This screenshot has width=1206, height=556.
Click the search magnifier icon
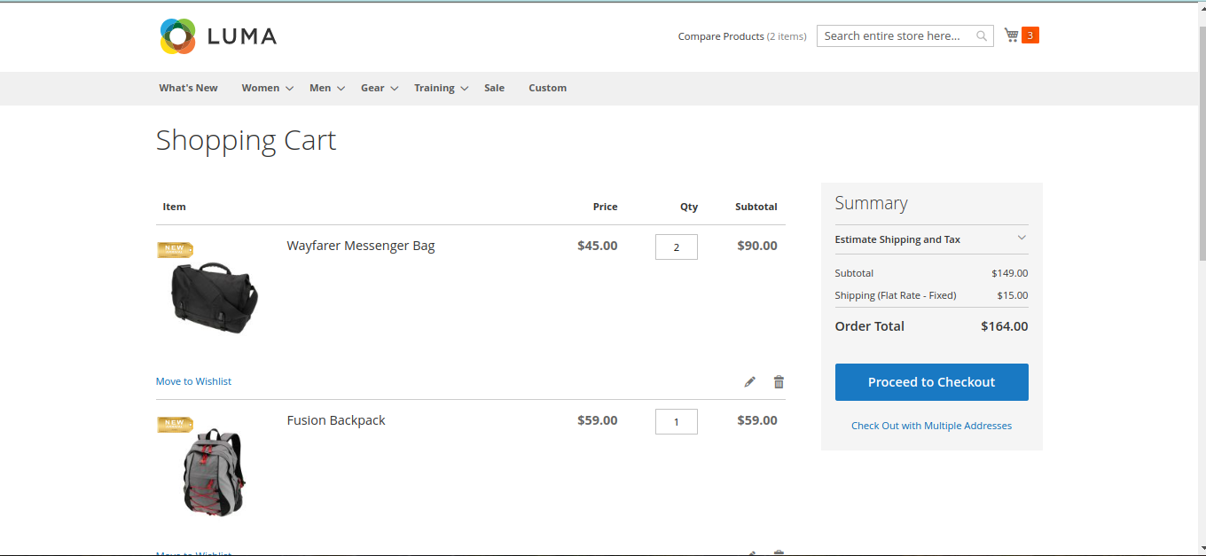(982, 36)
